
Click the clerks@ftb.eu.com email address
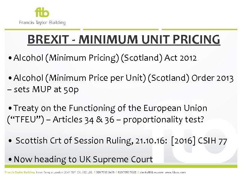click(151, 172)
